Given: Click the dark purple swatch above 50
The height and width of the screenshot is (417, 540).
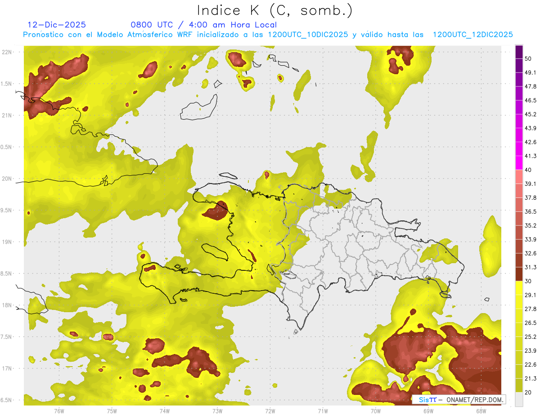Looking at the screenshot, I should point(519,52).
